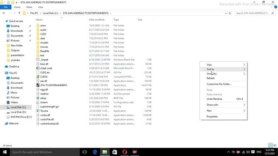Expand breadcrumb arrow after folder name
Viewport: 278px width, 156px height.
coord(111,13)
